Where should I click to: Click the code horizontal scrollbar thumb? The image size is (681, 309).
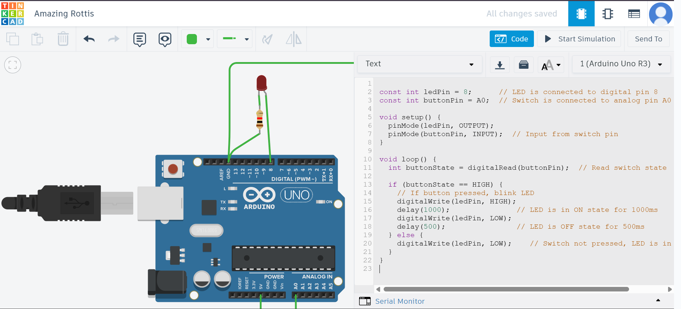(506, 289)
